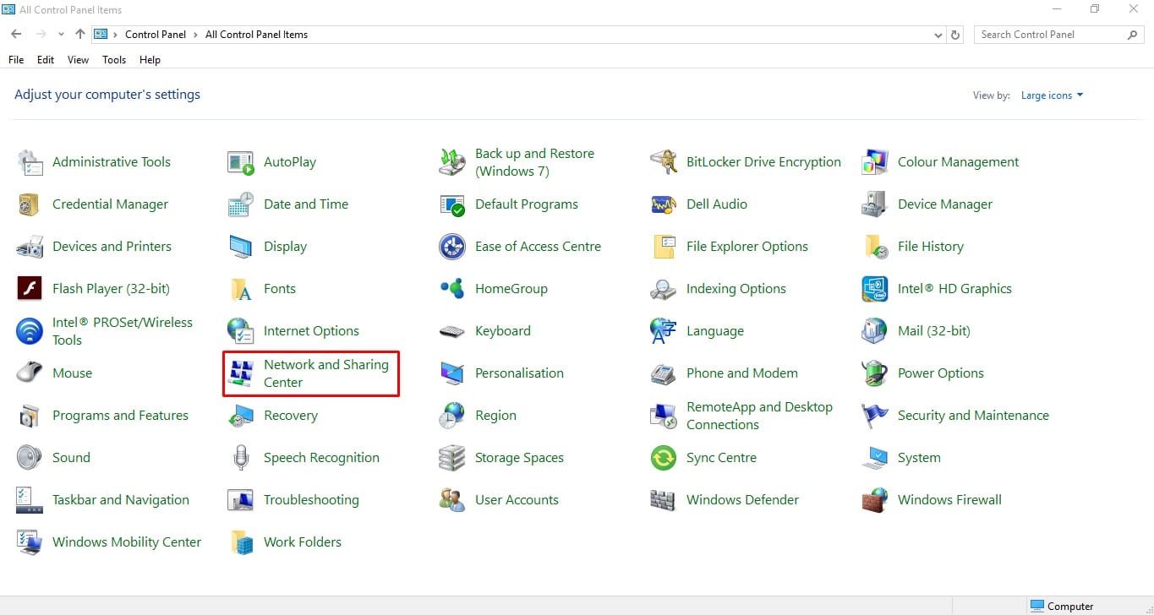
Task: Open the File menu
Action: click(x=16, y=60)
